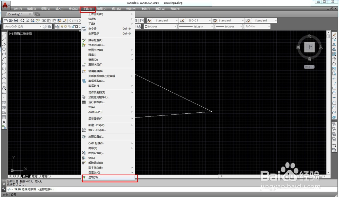Screen dimensions: 339x198
Task: Click the Dimension Style icon
Action: click(x=182, y=21)
